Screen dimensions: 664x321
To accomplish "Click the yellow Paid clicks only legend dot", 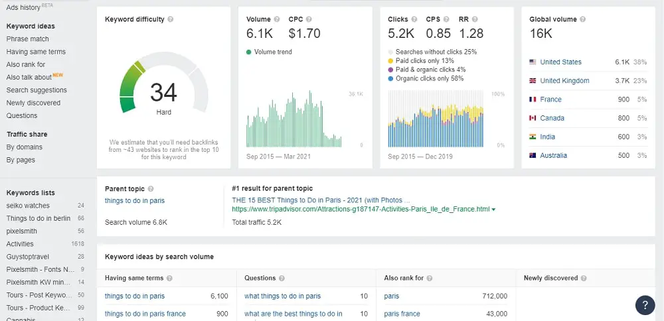I will [x=390, y=61].
